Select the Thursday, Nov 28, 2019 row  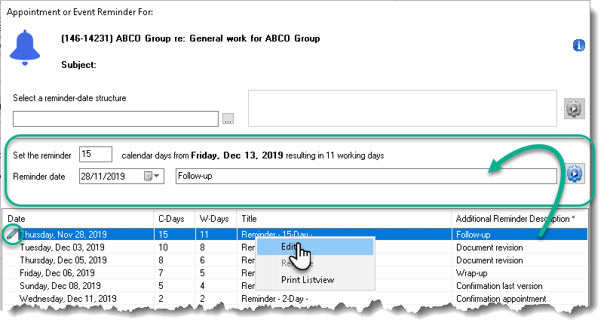pos(295,235)
